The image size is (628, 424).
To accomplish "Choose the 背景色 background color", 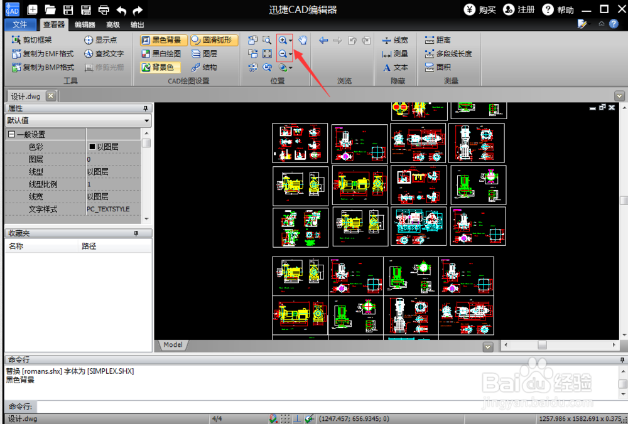I will pyautogui.click(x=160, y=67).
